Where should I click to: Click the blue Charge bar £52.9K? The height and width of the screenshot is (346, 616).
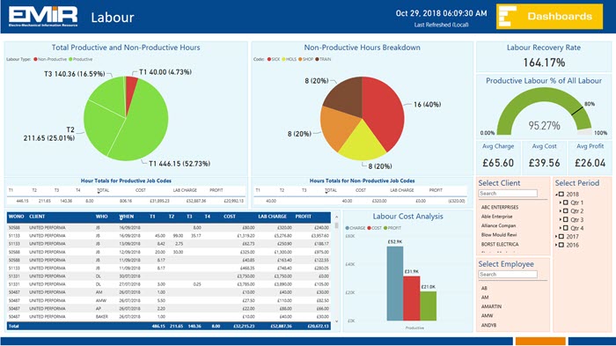click(x=395, y=283)
